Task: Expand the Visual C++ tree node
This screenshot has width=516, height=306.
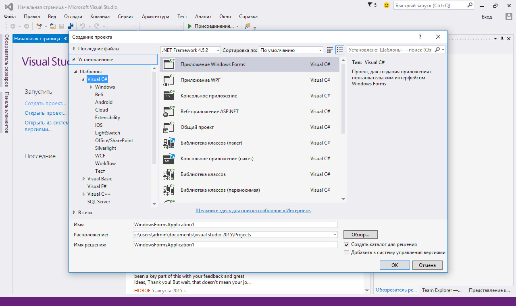Action: 84,194
